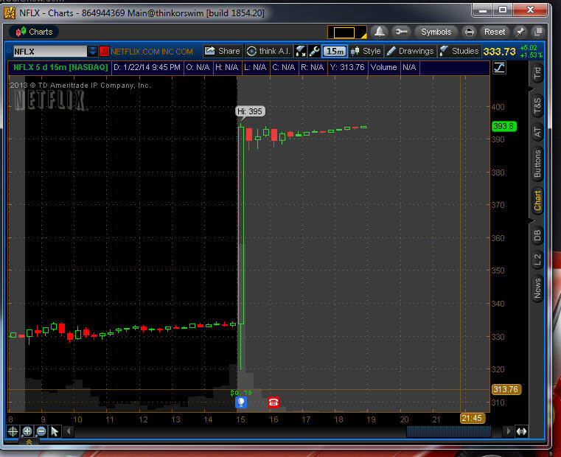This screenshot has height=457, width=561.
Task: Click the +5.02 price change value
Action: [529, 48]
